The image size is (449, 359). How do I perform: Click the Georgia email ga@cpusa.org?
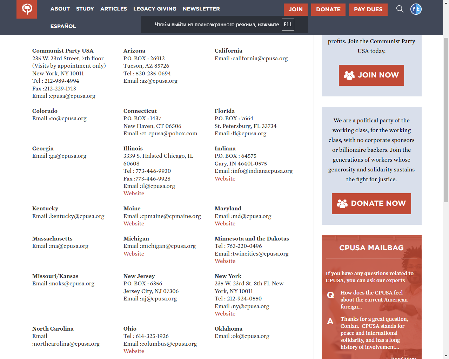pos(68,156)
